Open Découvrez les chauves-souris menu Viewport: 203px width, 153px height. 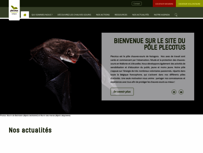tap(74, 15)
